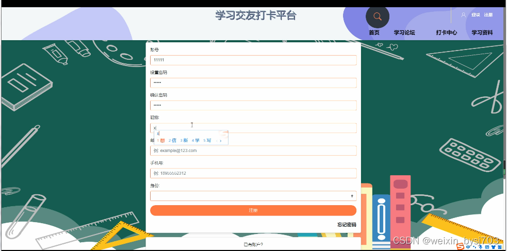Open the soft keyboard icon on IME toolbar
Screen dimensions: 507x251
pos(487,247)
